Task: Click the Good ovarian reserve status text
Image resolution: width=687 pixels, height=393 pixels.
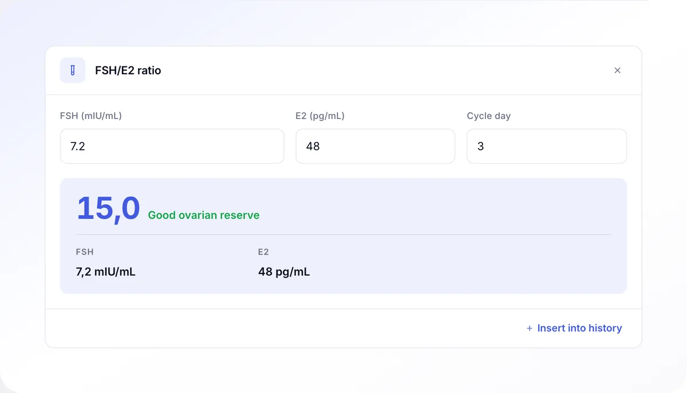Action: (204, 215)
